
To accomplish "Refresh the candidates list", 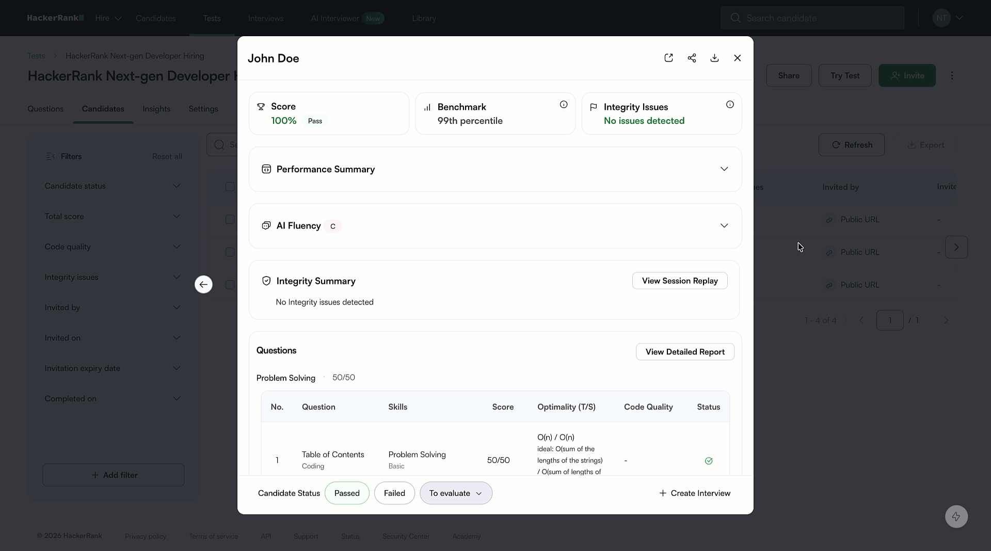I will coord(852,145).
